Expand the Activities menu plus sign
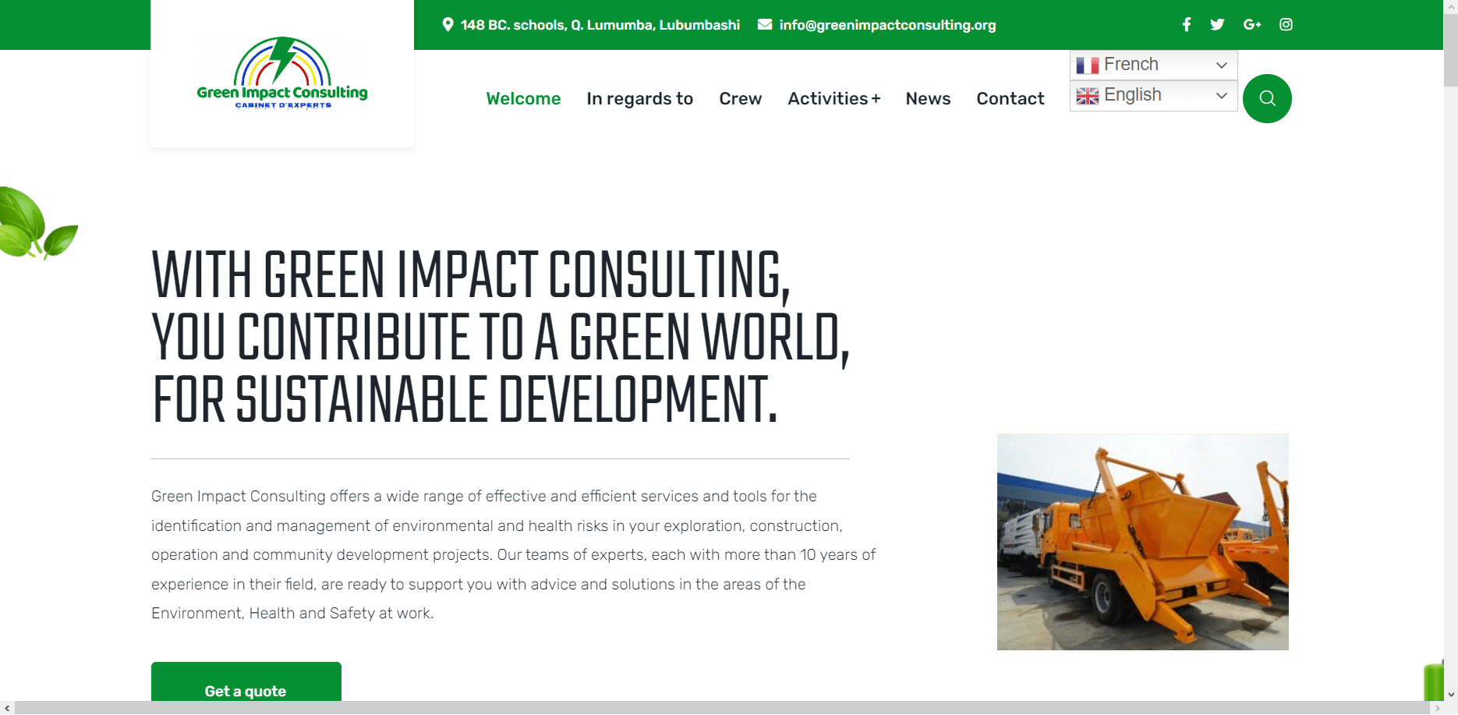This screenshot has height=715, width=1458. 876,98
